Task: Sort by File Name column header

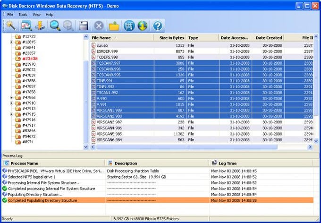Action: tap(122, 38)
